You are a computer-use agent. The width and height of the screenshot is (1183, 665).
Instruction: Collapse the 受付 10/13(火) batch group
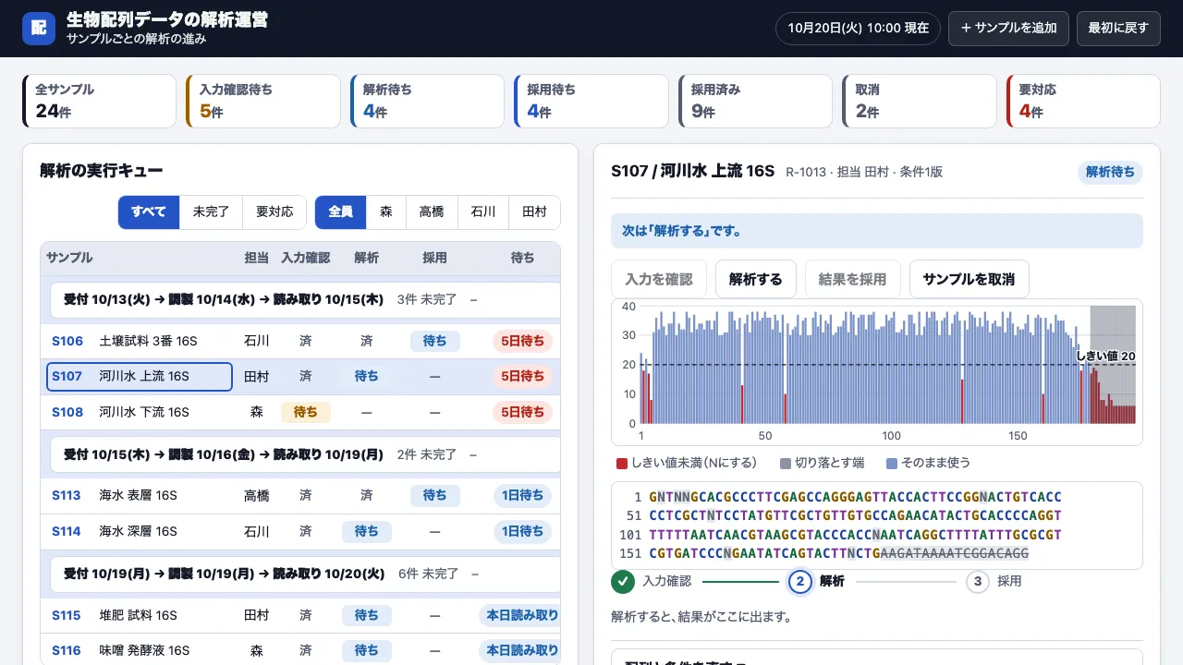click(x=305, y=300)
